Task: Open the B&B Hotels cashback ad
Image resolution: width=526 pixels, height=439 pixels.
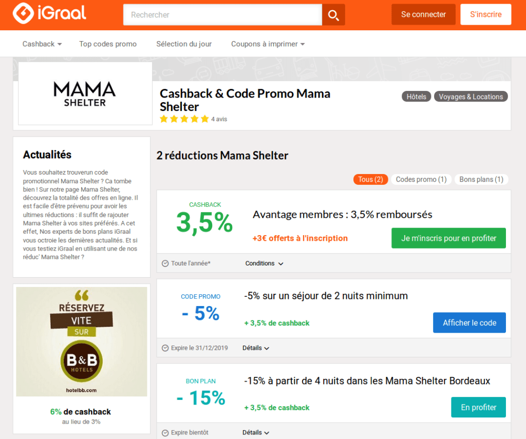Action: pos(82,341)
